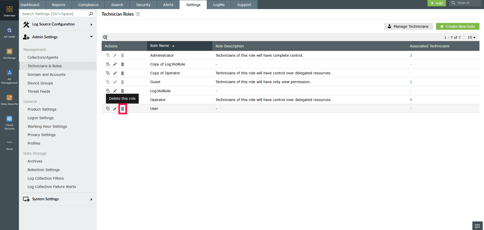Image resolution: width=484 pixels, height=230 pixels.
Task: Open the Data Security module icon
Action: pyautogui.click(x=9, y=99)
